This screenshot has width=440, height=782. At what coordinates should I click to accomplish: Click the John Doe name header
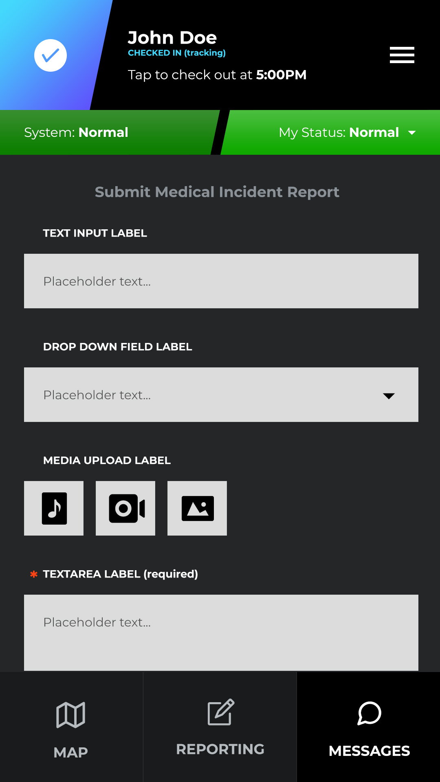click(x=172, y=37)
